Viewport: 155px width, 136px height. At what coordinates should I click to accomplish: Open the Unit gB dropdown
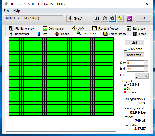coord(142,76)
